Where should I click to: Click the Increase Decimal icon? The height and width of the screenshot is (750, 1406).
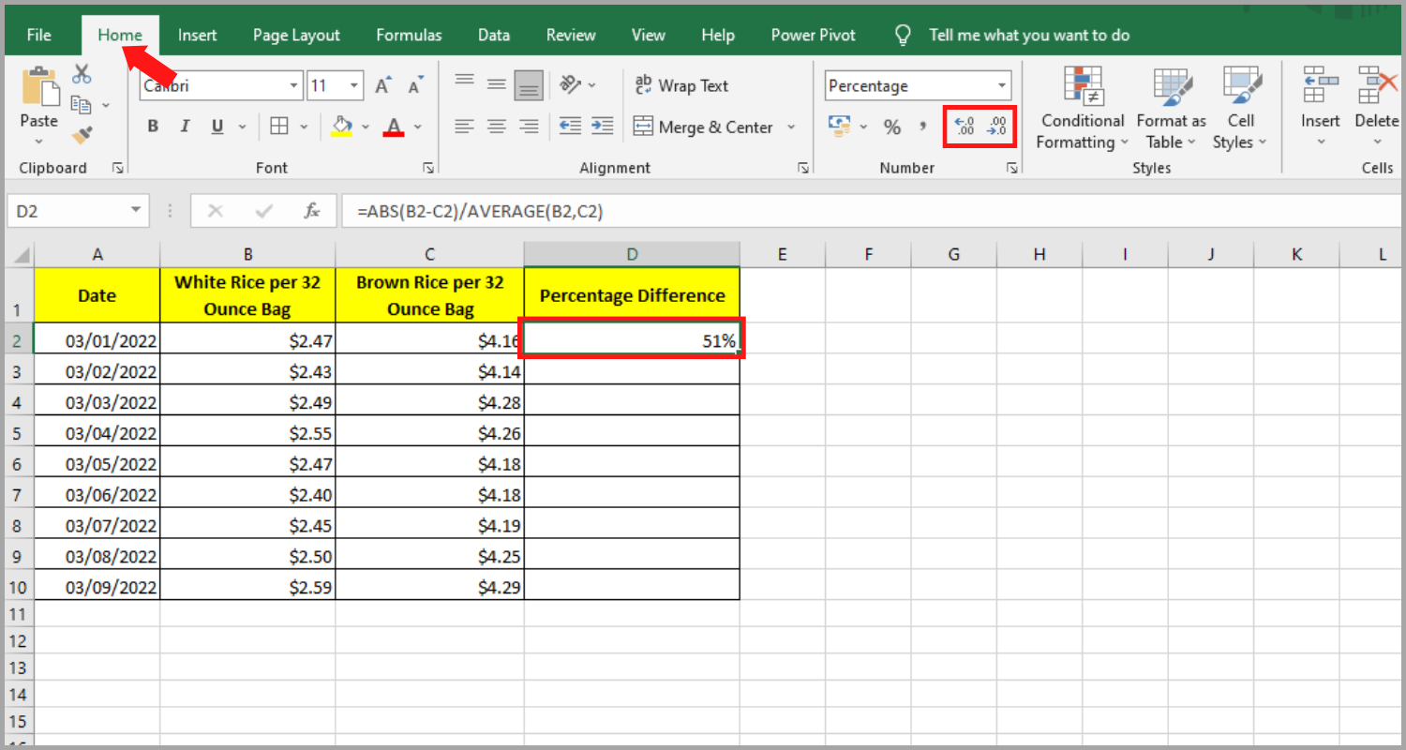(x=966, y=126)
